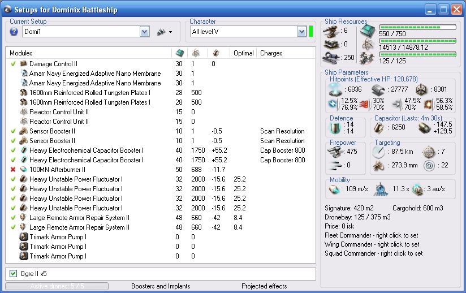This screenshot has width=466, height=293.
Task: Click the first Sensor Booster II icon
Action: click(x=24, y=131)
